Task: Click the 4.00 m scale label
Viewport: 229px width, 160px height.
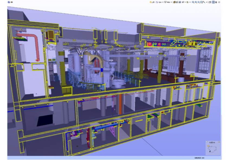Action: [x=212, y=142]
